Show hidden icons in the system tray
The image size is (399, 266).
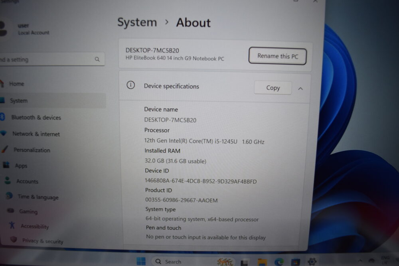pos(360,260)
